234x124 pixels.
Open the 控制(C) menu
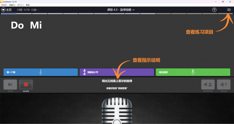pos(12,5)
